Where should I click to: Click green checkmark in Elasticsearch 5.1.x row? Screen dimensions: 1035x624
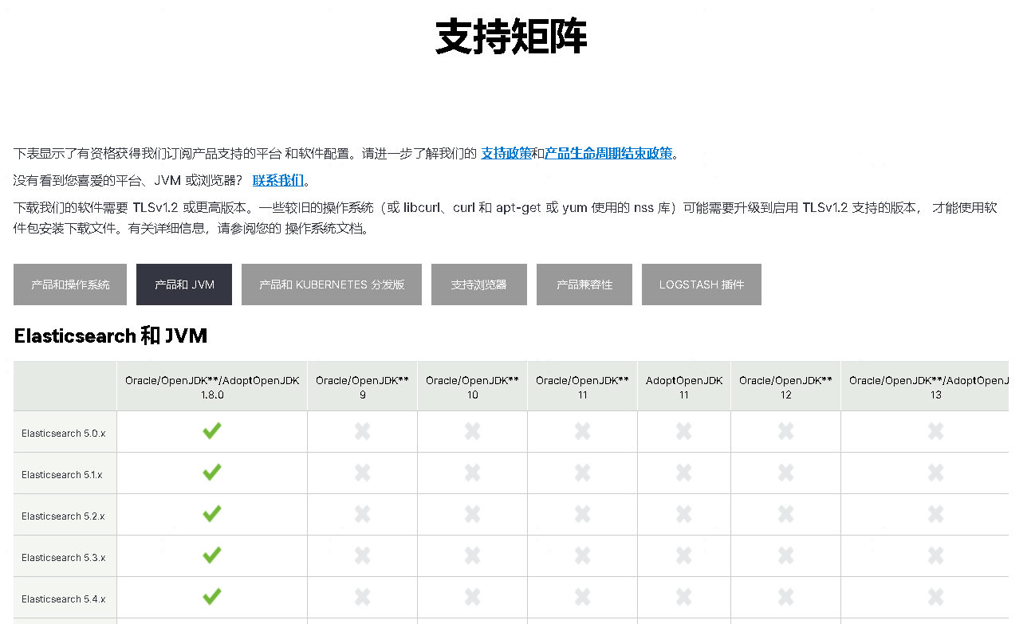point(212,473)
